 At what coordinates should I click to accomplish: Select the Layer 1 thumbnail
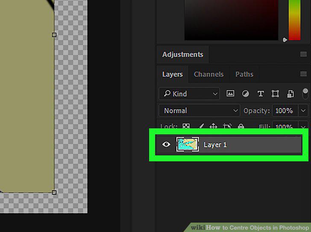click(x=188, y=144)
